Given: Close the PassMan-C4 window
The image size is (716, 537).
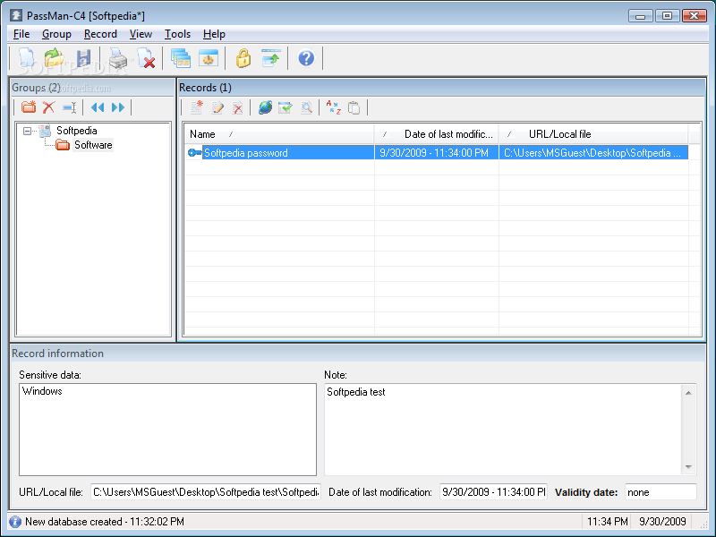Looking at the screenshot, I should 695,16.
